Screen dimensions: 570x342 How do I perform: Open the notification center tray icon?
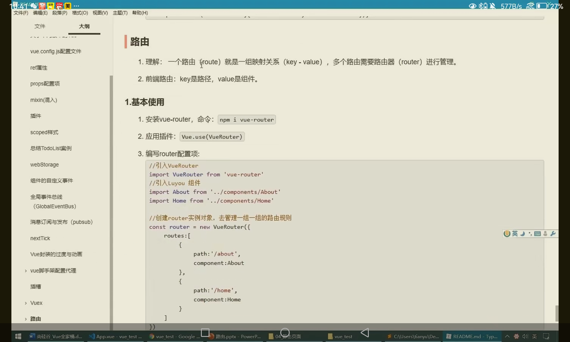tap(546, 336)
